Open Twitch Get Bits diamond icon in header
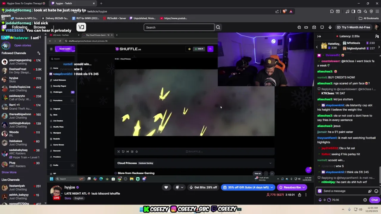381x214 pixels. (330, 27)
